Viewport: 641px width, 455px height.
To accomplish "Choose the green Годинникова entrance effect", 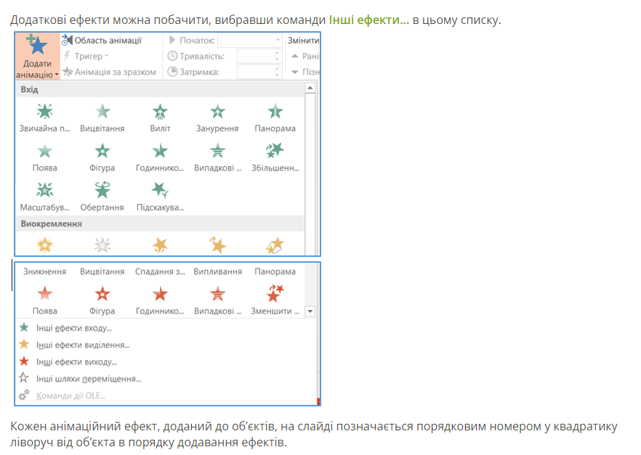I will pyautogui.click(x=160, y=157).
